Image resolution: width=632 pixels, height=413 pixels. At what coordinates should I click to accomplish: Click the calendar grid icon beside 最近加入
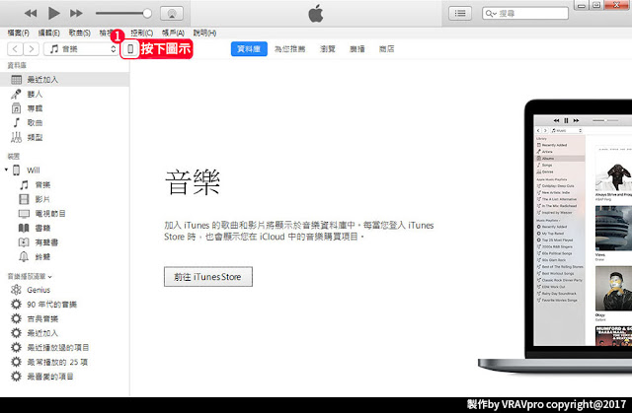pyautogui.click(x=17, y=80)
